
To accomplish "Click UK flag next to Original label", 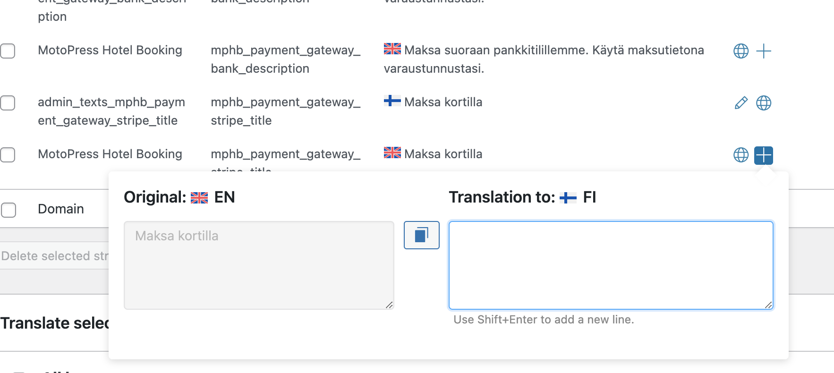I will click(x=199, y=197).
